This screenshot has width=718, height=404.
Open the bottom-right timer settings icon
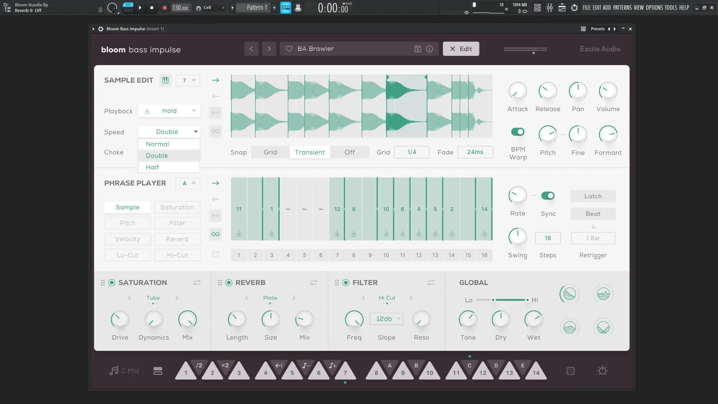click(x=602, y=371)
